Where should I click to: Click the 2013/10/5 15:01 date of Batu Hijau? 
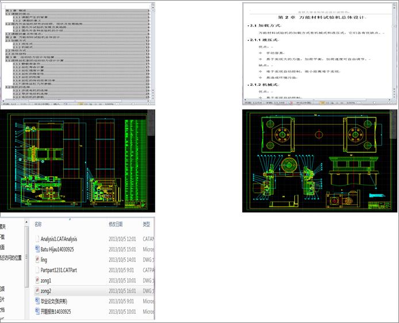coord(122,249)
